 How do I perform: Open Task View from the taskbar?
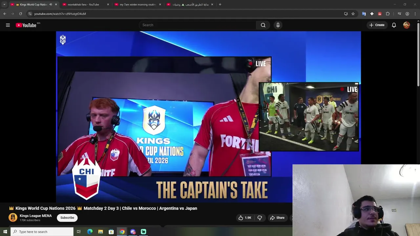coord(79,232)
